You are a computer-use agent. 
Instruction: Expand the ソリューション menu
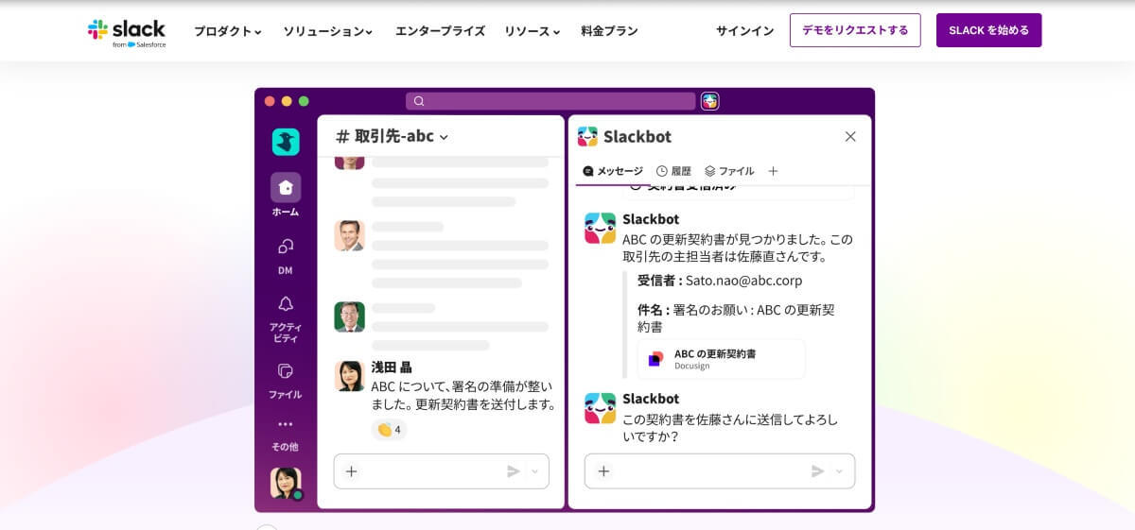click(x=328, y=31)
